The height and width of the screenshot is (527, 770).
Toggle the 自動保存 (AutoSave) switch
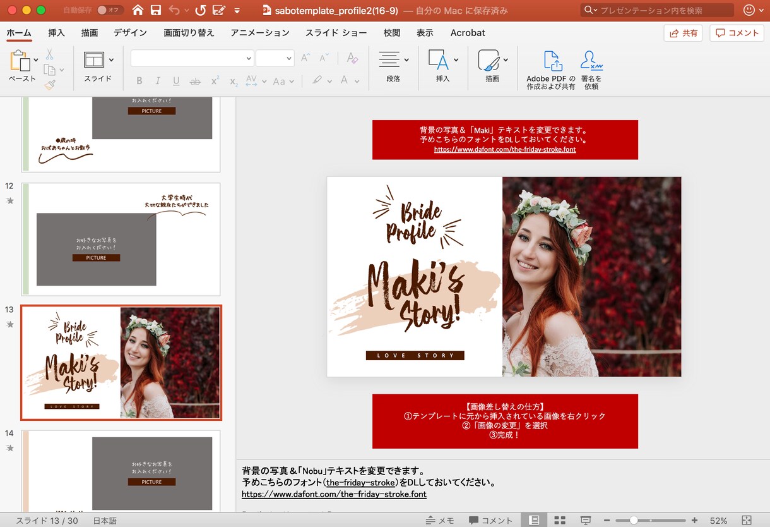coord(109,10)
